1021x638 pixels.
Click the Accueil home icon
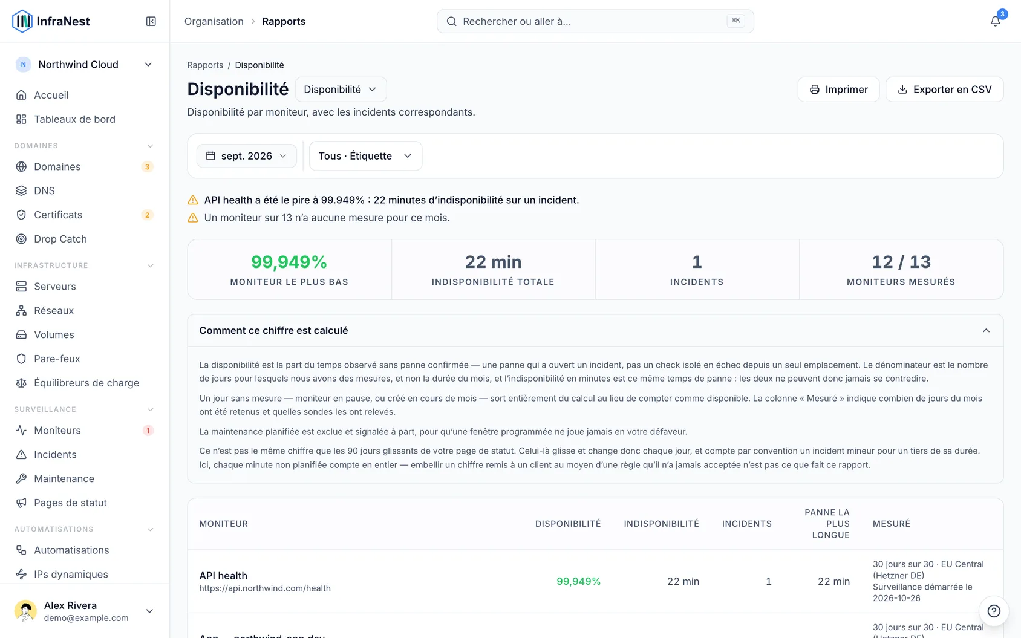(x=21, y=95)
